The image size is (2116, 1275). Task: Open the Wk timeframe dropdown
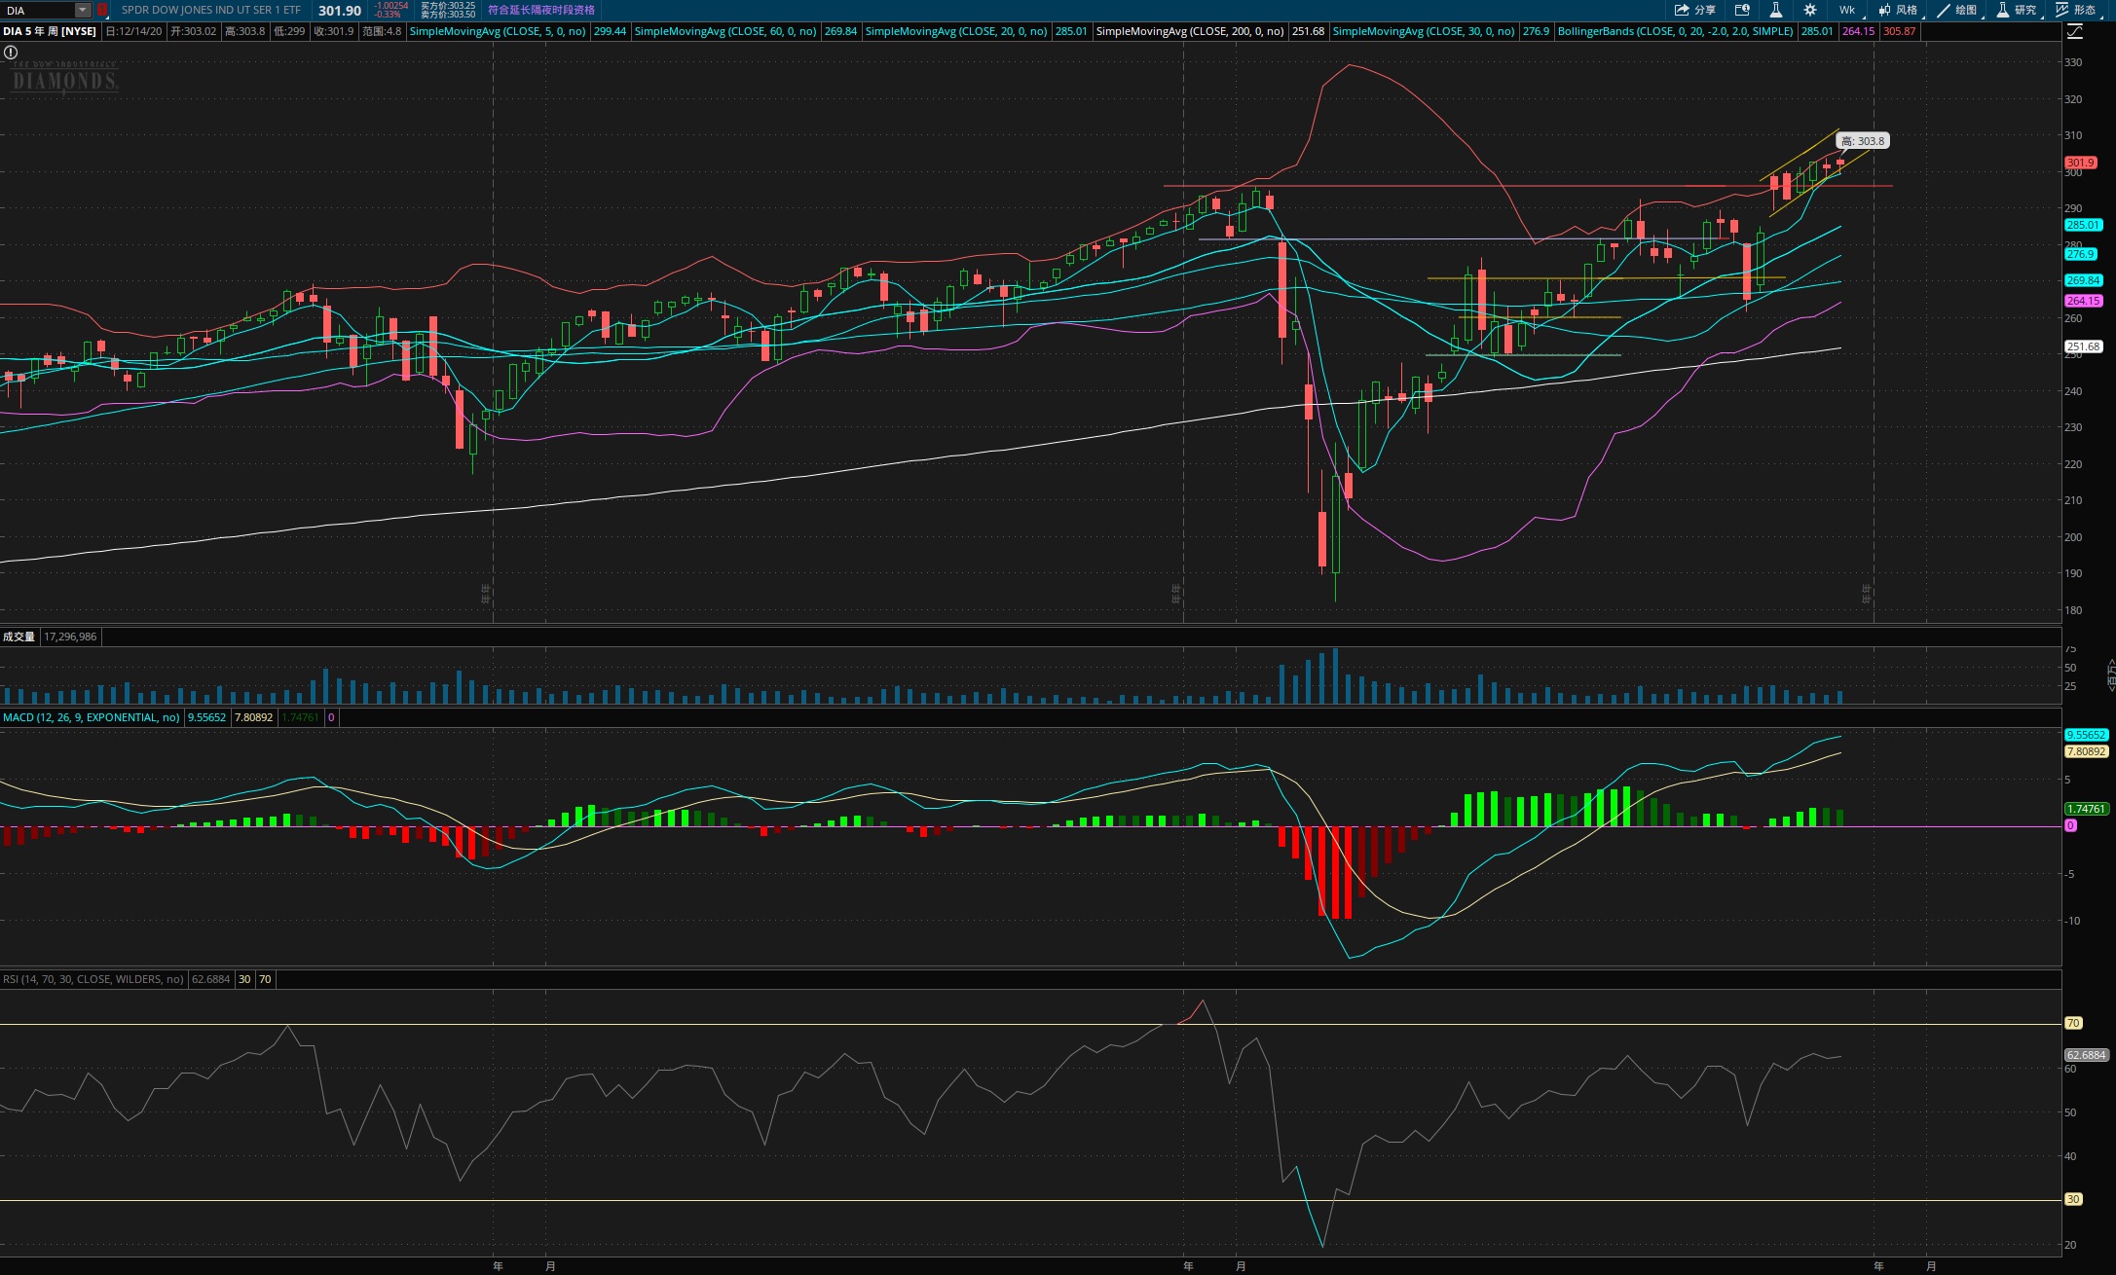tap(1848, 10)
